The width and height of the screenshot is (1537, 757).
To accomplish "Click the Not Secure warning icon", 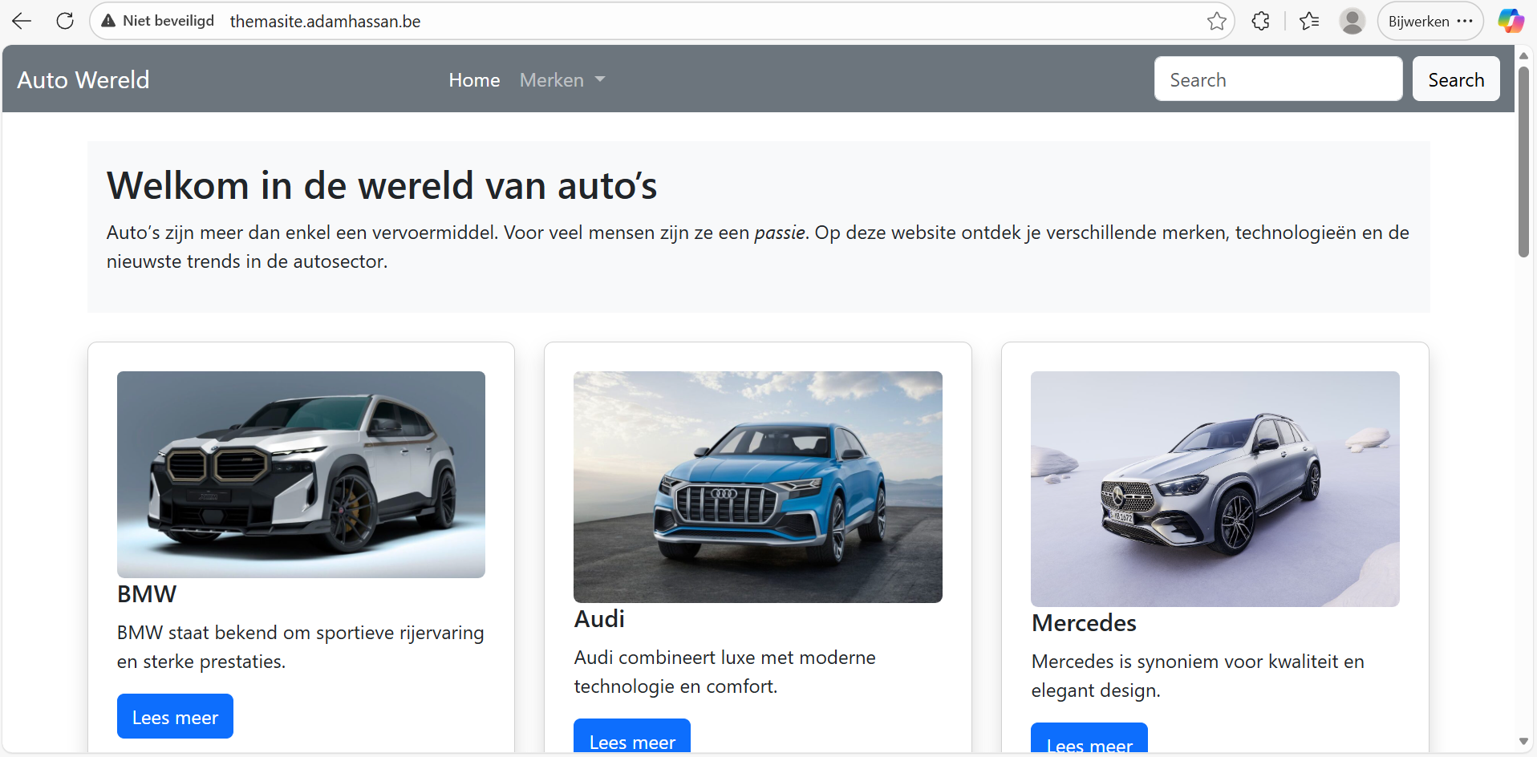I will [108, 21].
